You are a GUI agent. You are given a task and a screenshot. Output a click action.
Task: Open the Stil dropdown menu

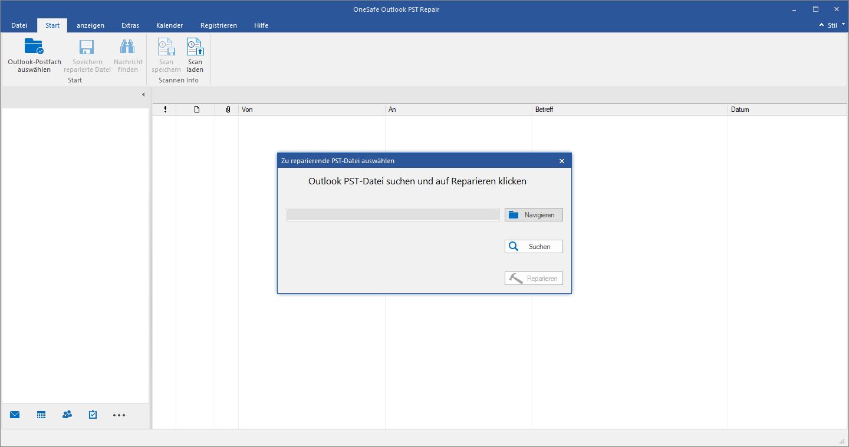click(x=832, y=25)
